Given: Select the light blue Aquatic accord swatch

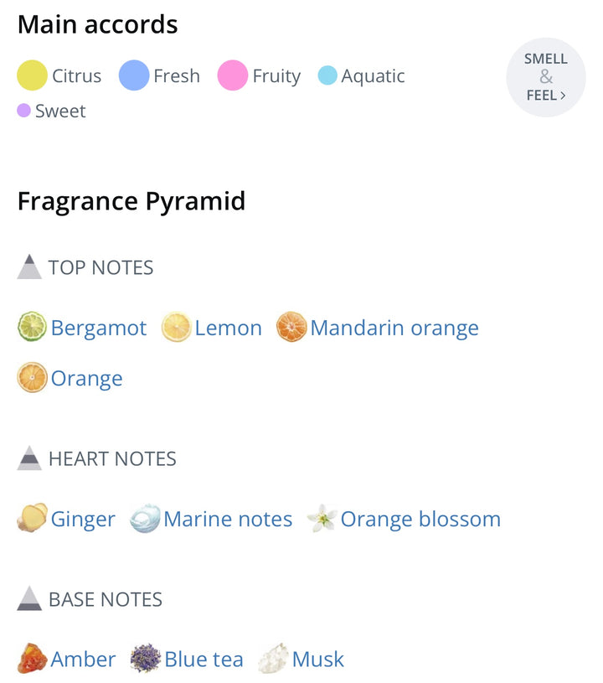Looking at the screenshot, I should 327,75.
